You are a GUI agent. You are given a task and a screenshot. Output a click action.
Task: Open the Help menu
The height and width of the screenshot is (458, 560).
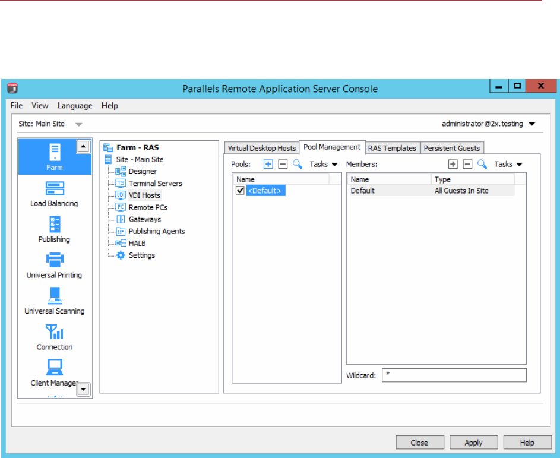110,105
